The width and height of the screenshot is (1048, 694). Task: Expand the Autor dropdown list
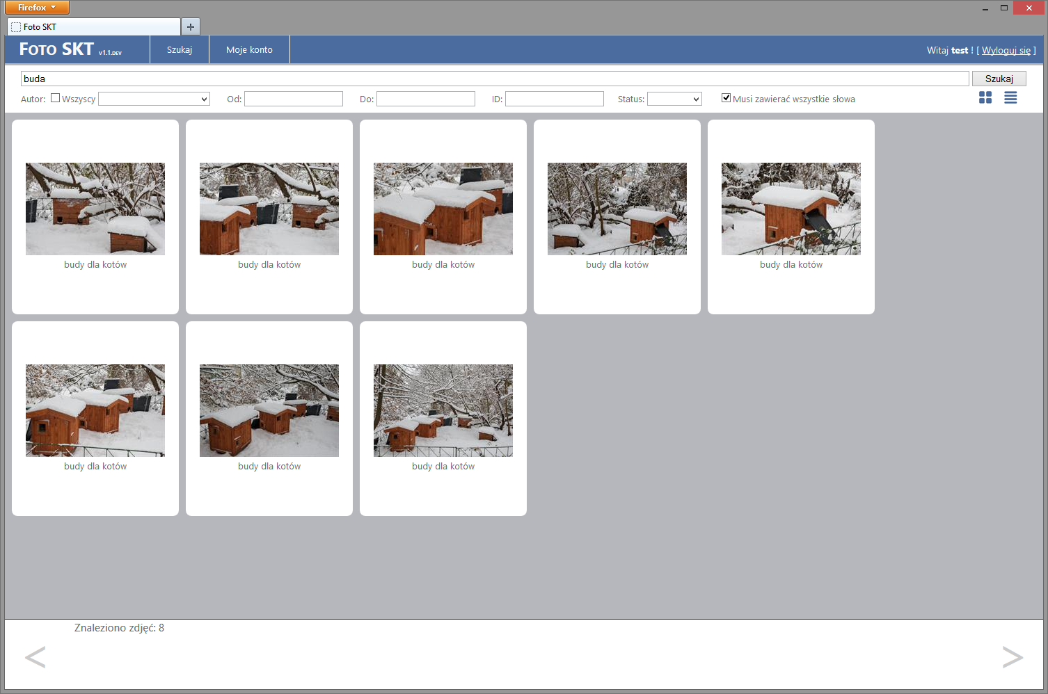point(154,99)
